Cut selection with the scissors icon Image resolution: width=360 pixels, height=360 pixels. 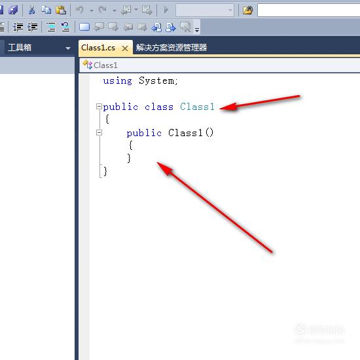tap(31, 10)
